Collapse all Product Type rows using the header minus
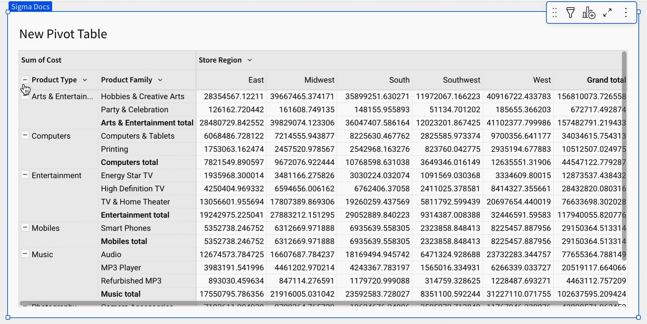This screenshot has height=324, width=647. click(25, 79)
